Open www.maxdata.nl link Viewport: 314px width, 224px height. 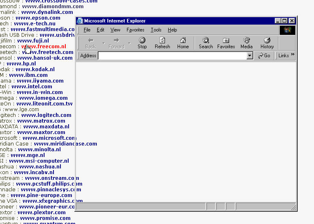point(46,127)
